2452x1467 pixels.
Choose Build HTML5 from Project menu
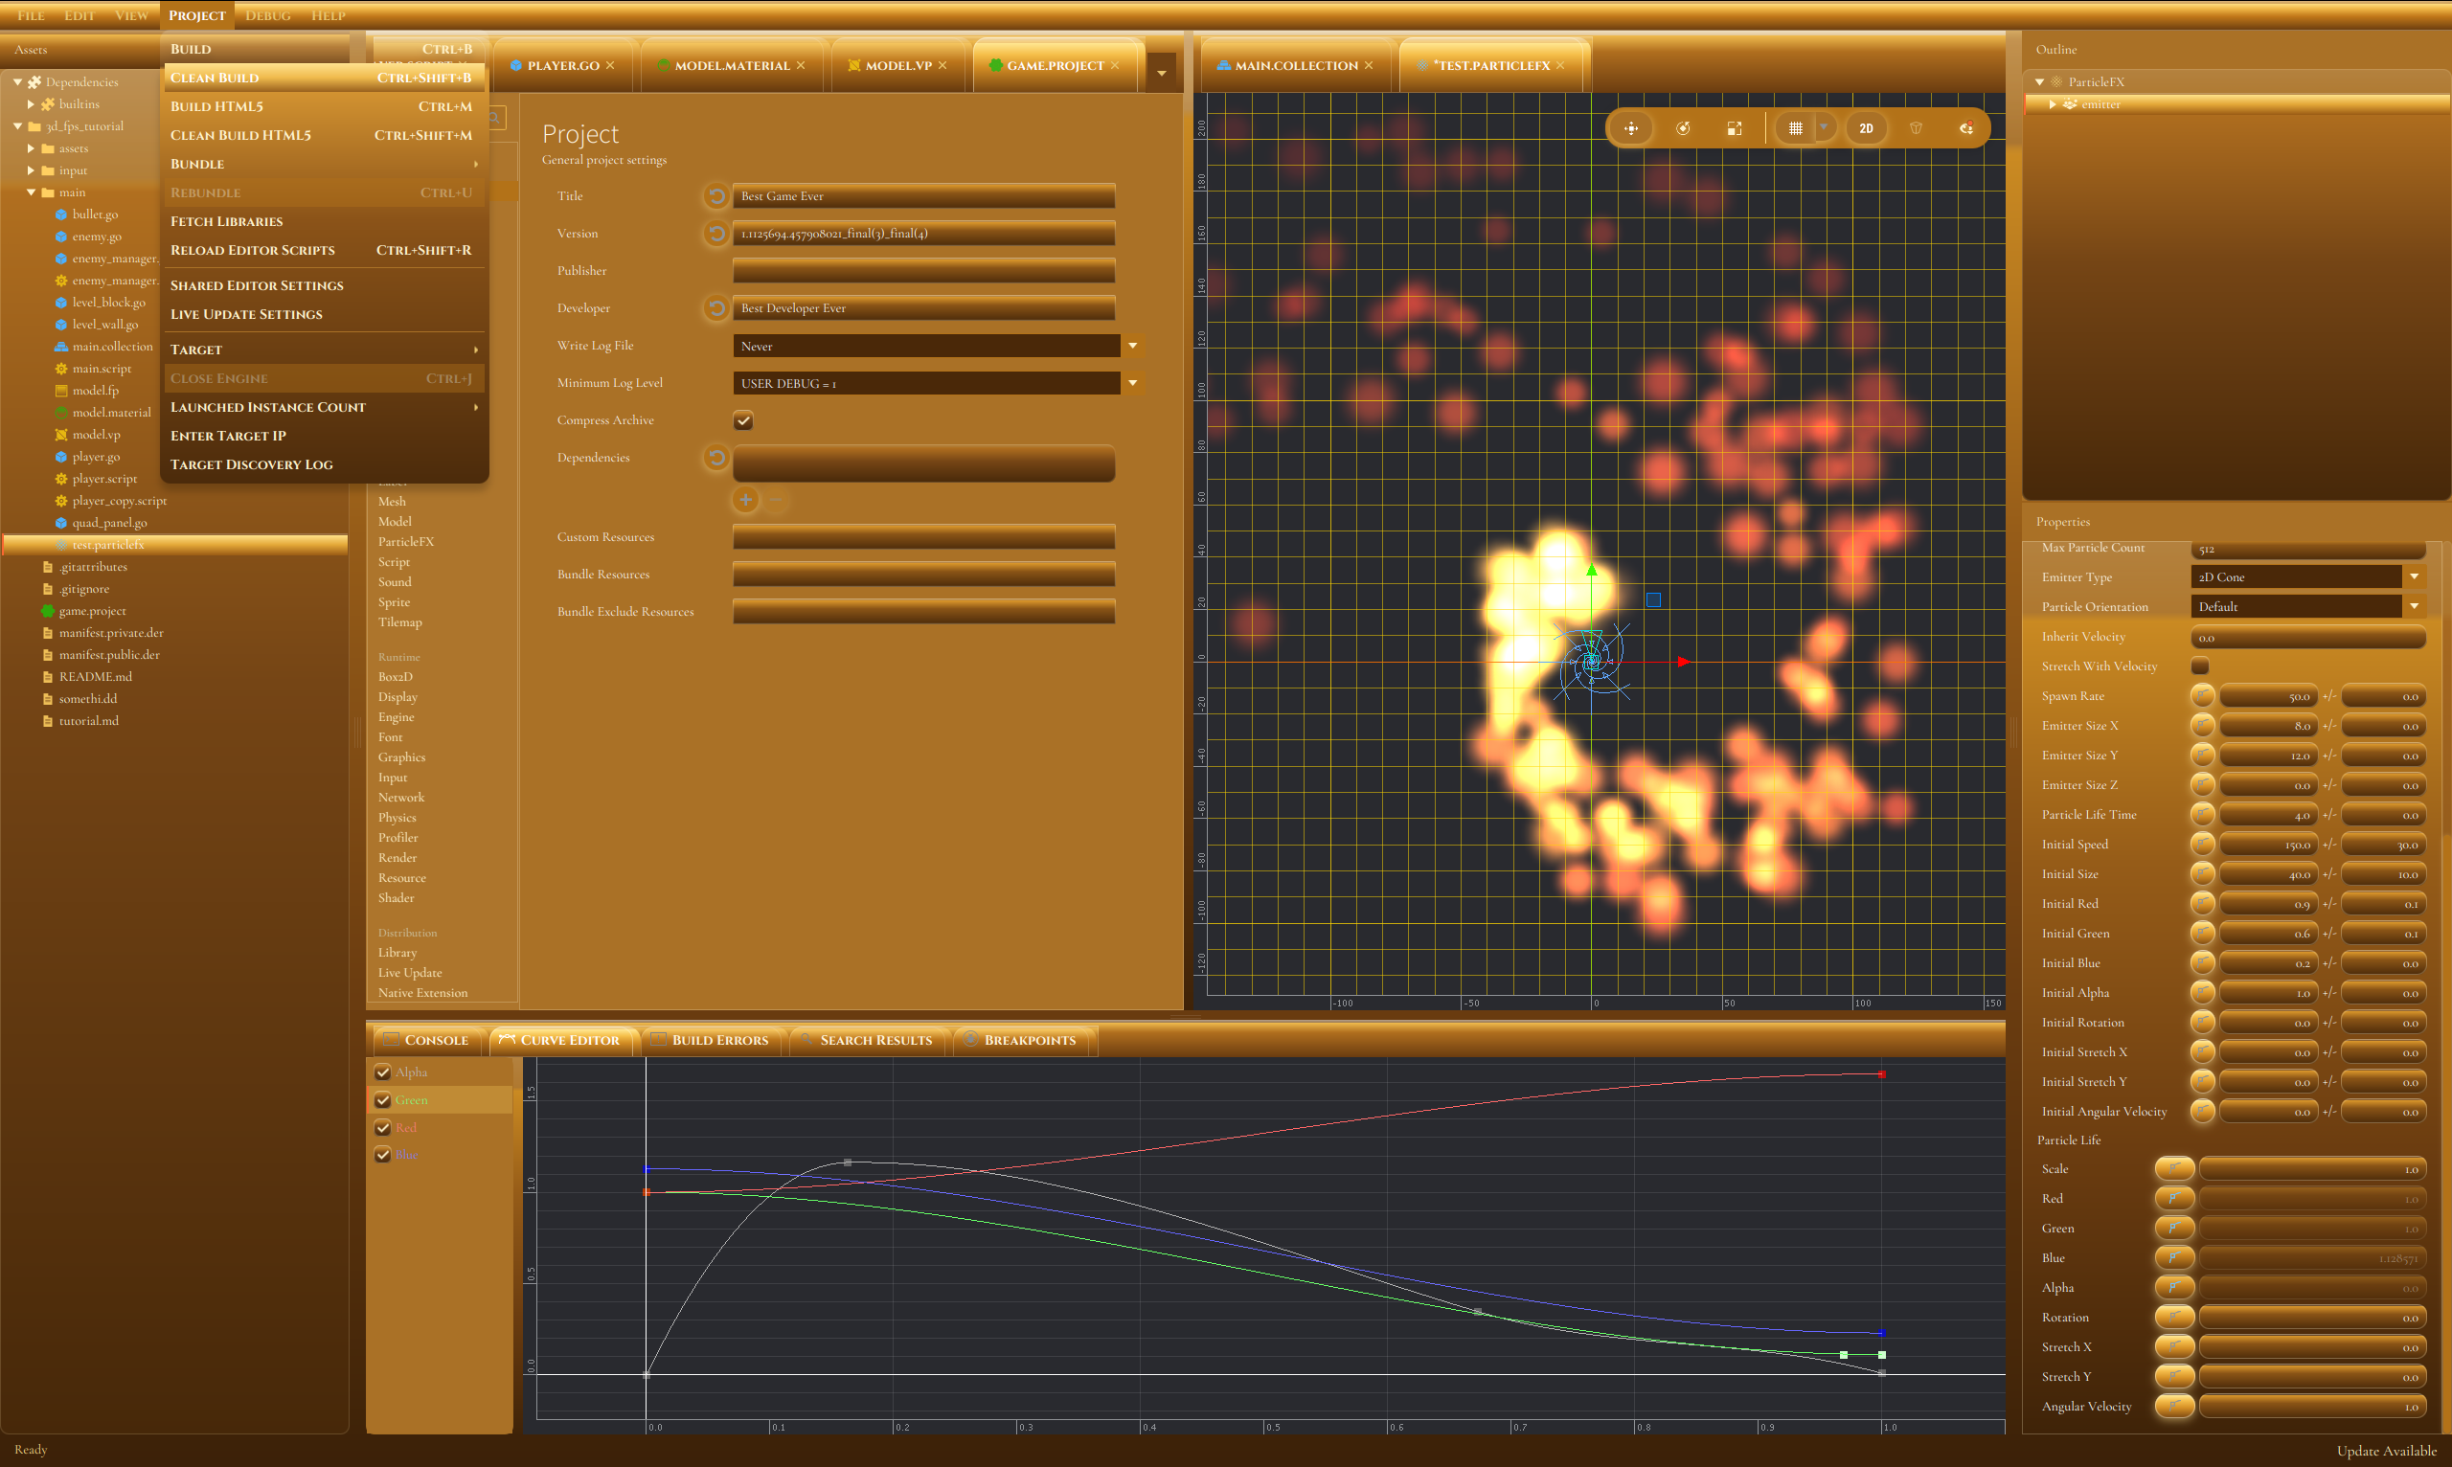216,106
